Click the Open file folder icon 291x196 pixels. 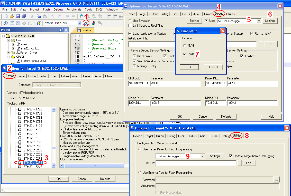[12, 16]
